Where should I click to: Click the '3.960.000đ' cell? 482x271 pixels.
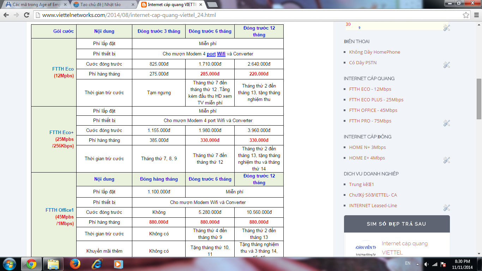(x=259, y=130)
